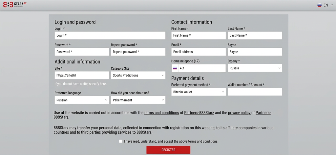Focus the Last Name field
This screenshot has height=155, width=336.
pyautogui.click(x=255, y=35)
